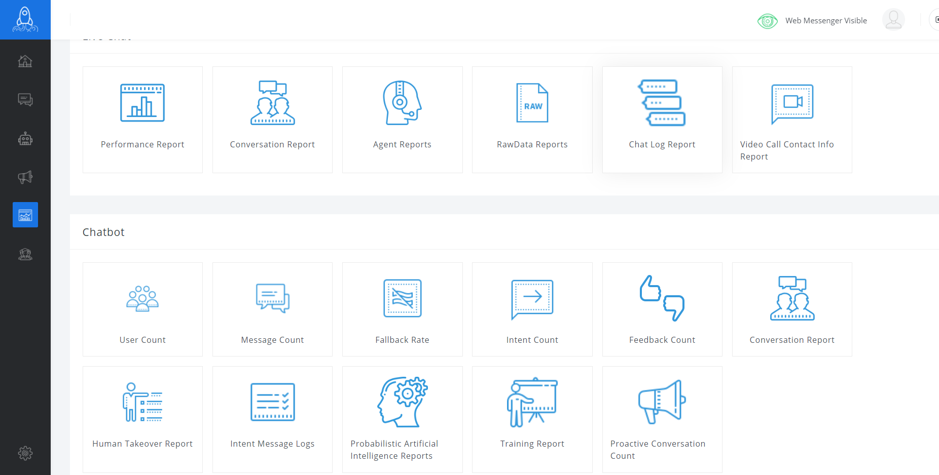Viewport: 939px width, 475px height.
Task: Click the Probabilistic AI head-gear icon
Action: click(x=403, y=402)
